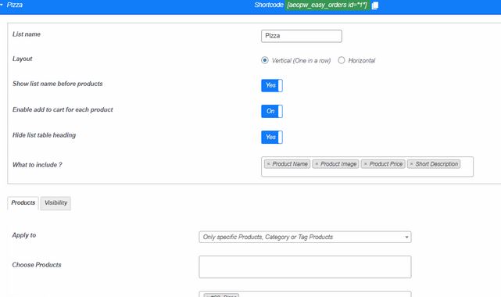Click the What to include tag box
The image size is (501, 297).
point(367,166)
